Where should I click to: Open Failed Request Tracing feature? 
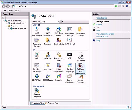(x=59, y=68)
